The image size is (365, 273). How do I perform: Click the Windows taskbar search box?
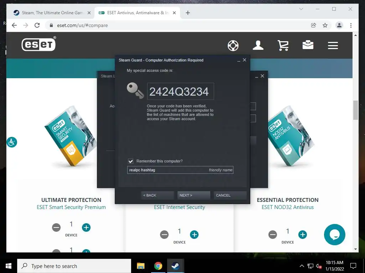[74, 266]
